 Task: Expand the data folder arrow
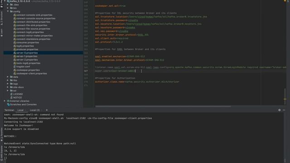point(8,77)
